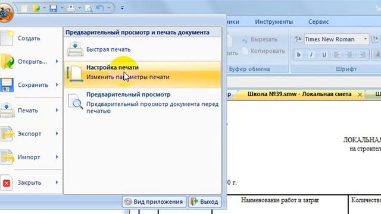The width and height of the screenshot is (381, 214).
Task: Select Настройка печати print setup option
Action: [x=143, y=74]
